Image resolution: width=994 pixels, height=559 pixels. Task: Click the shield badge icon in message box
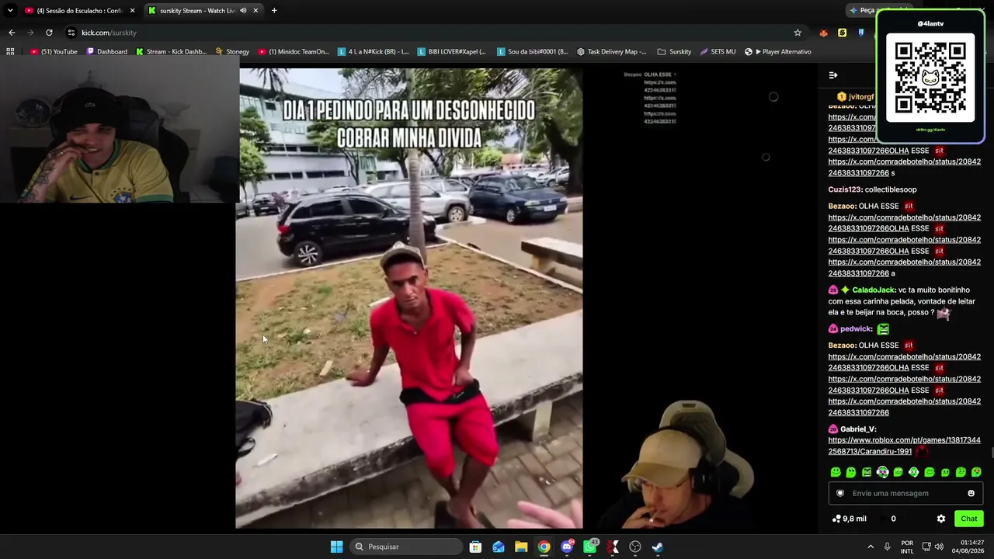[839, 493]
